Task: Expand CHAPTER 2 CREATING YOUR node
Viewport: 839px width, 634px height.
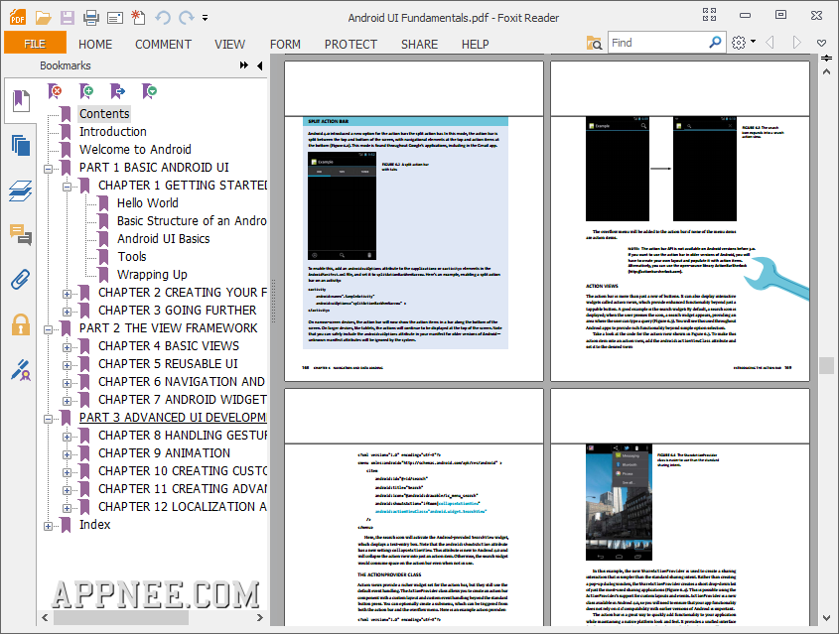Action: tap(67, 294)
